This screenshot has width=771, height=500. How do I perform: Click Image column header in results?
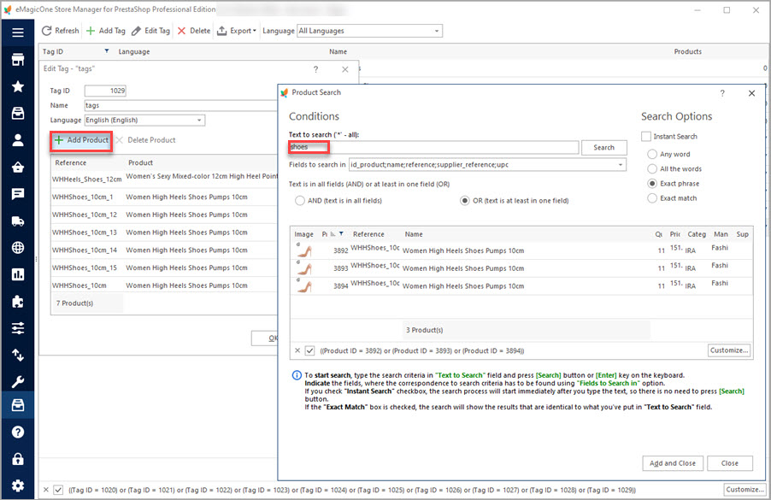304,234
